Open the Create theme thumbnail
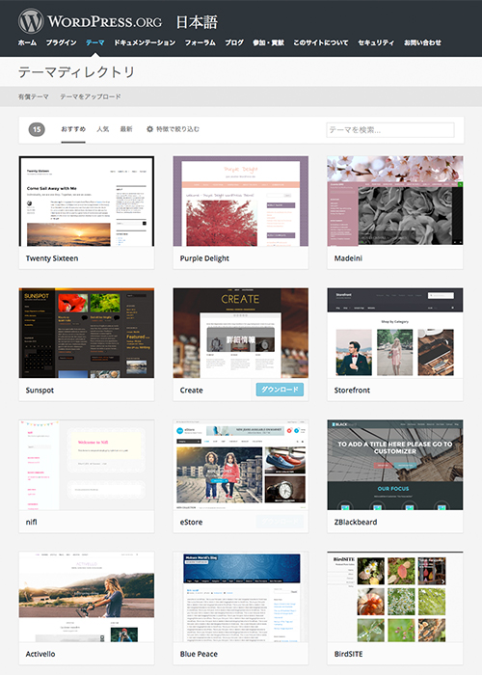Image resolution: width=482 pixels, height=675 pixels. (x=241, y=333)
